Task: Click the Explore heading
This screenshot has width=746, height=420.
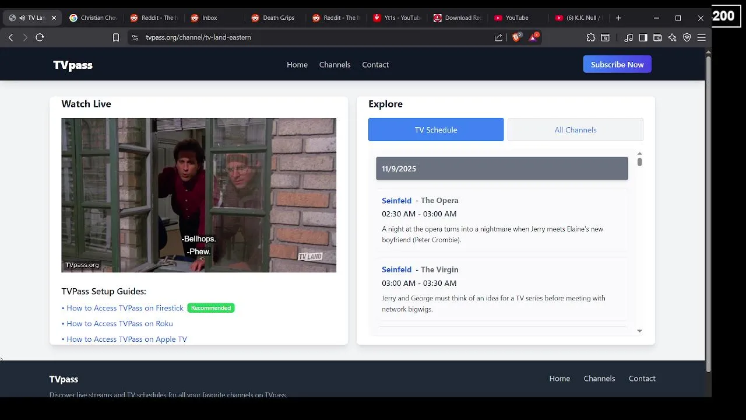Action: (385, 104)
